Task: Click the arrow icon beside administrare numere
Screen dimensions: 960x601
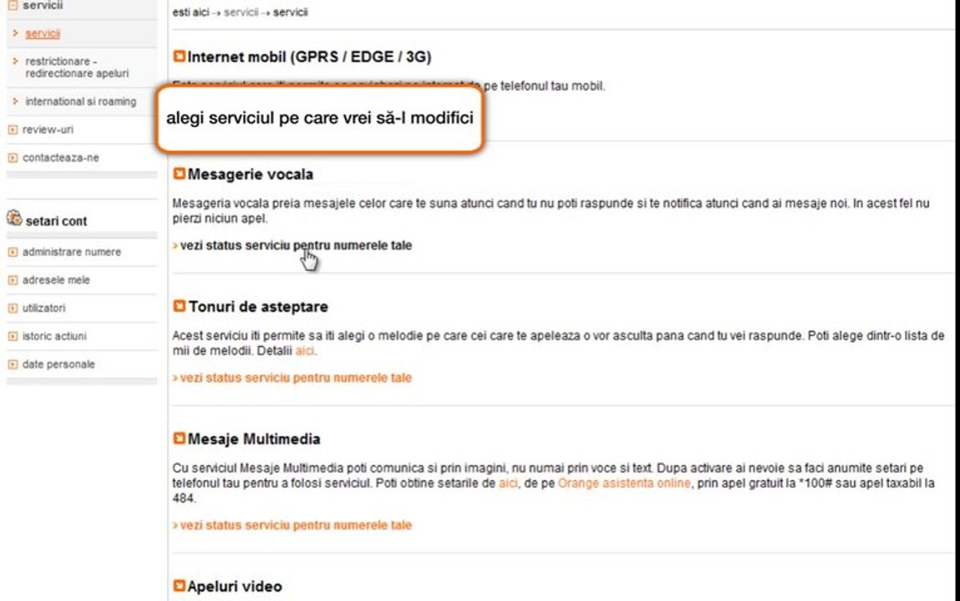Action: point(12,252)
